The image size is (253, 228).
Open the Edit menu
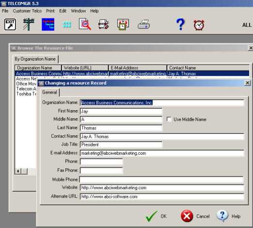click(63, 11)
